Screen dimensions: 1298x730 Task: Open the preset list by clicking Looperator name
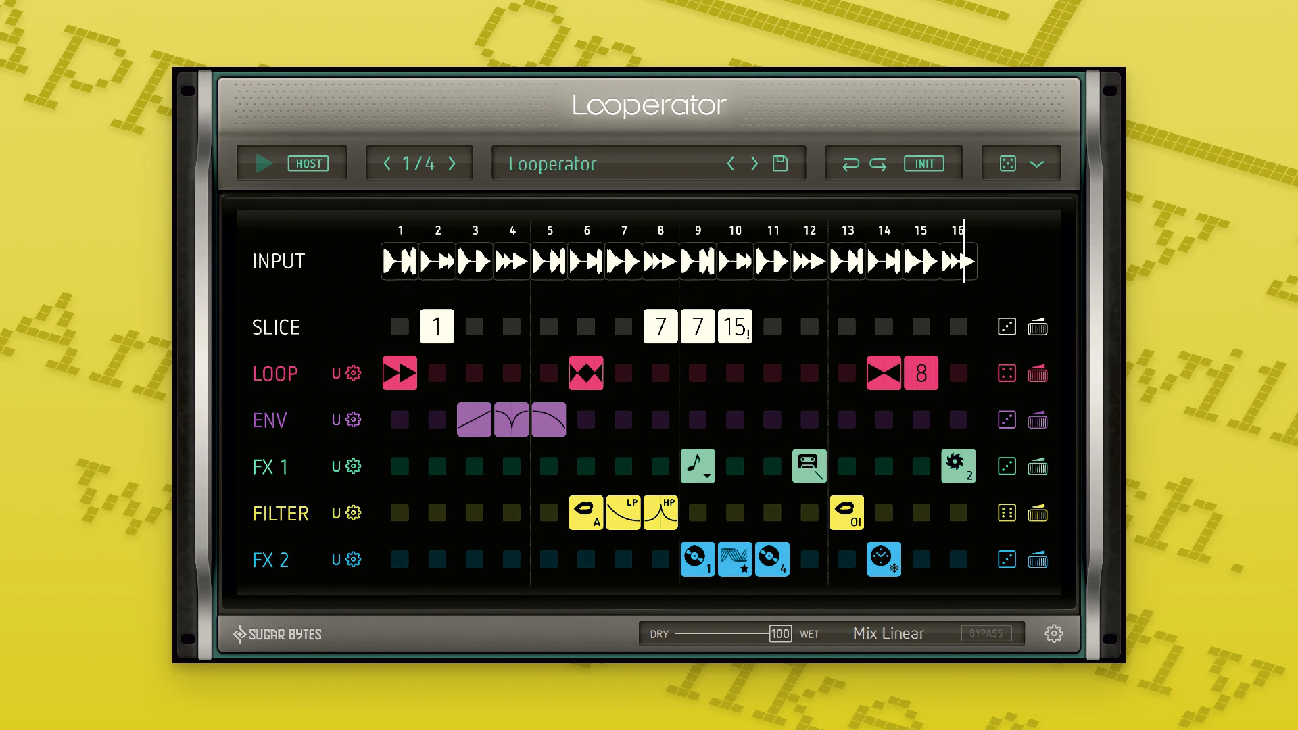click(552, 163)
